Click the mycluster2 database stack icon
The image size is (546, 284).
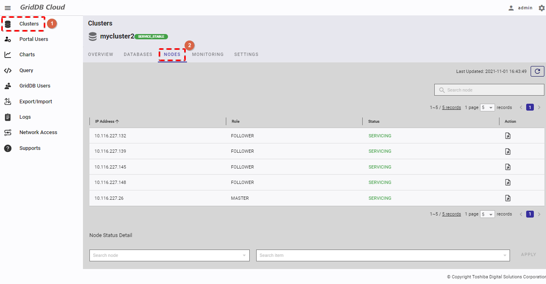click(x=93, y=36)
